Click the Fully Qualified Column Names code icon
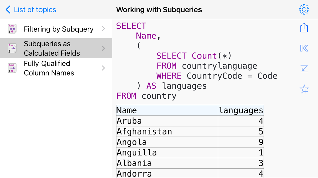Viewport: 318px width, 178px height. point(12,68)
